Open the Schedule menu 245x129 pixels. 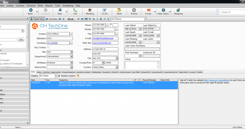point(31,5)
